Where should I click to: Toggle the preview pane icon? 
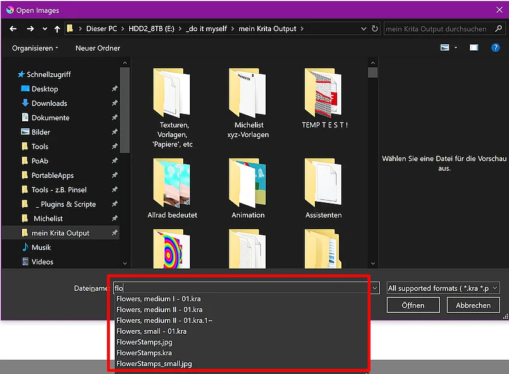point(474,48)
